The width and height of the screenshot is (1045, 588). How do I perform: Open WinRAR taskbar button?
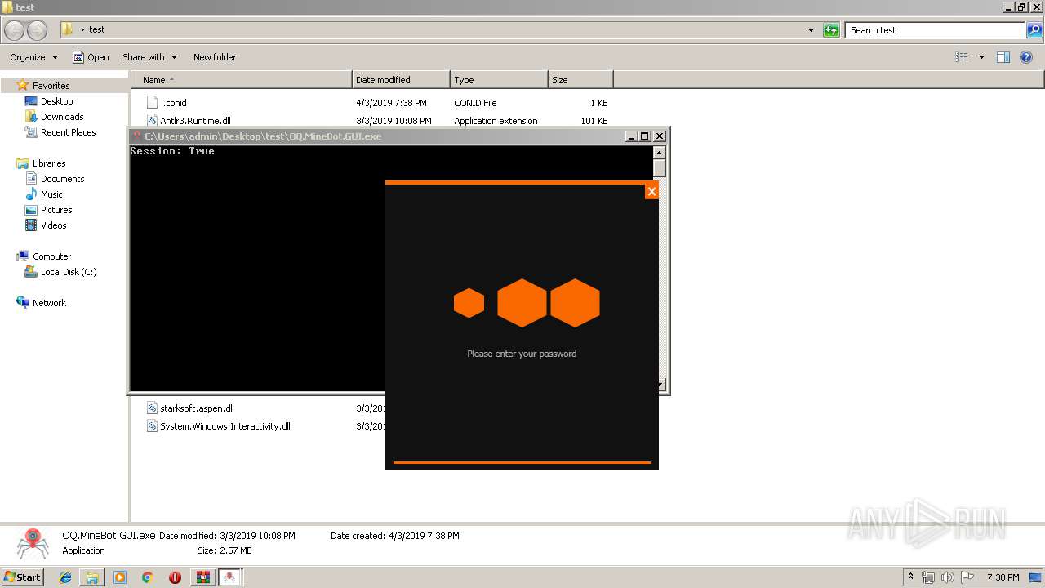(202, 577)
